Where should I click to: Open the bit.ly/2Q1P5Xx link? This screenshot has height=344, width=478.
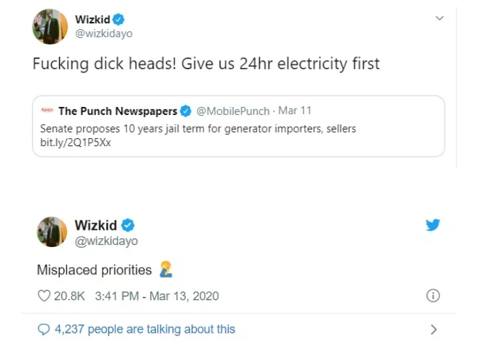click(76, 142)
